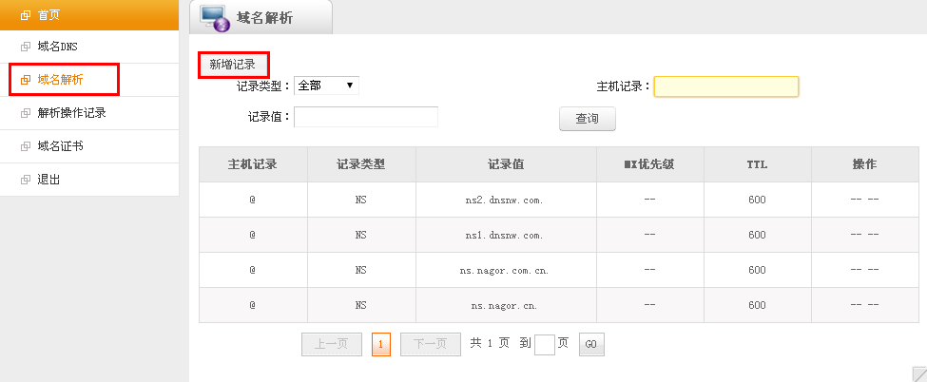The height and width of the screenshot is (382, 927).
Task: Select the 域名解析 tab header
Action: 261,17
